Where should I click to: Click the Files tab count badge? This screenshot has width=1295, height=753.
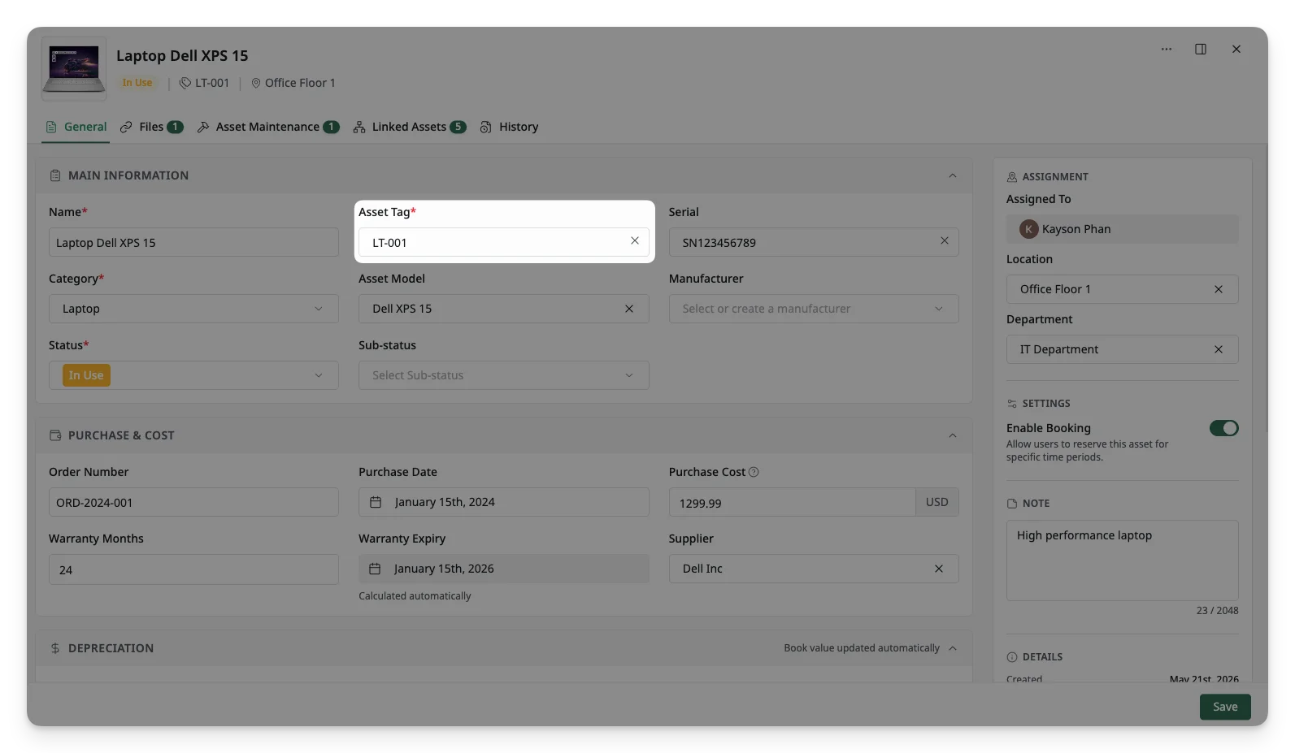click(x=175, y=127)
